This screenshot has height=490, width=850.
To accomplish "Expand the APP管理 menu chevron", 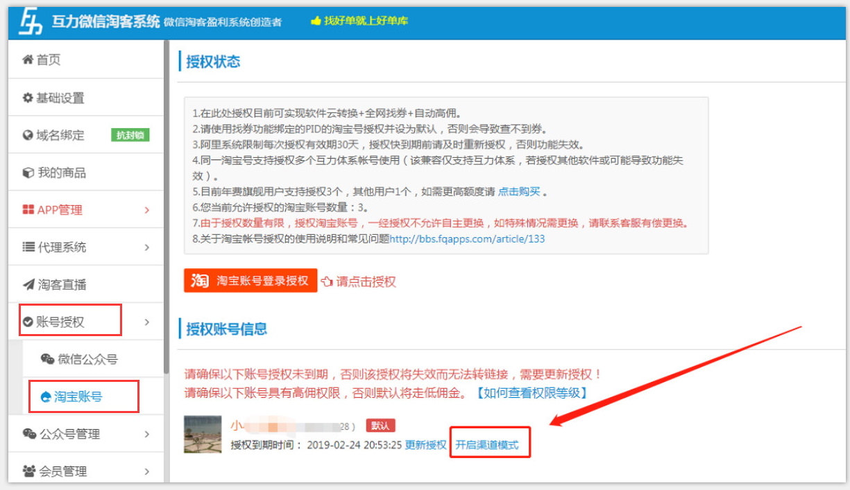I will coord(147,210).
